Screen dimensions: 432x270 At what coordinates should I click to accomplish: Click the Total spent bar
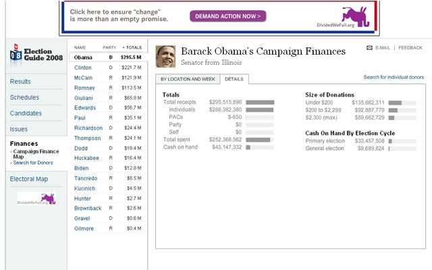pyautogui.click(x=260, y=140)
